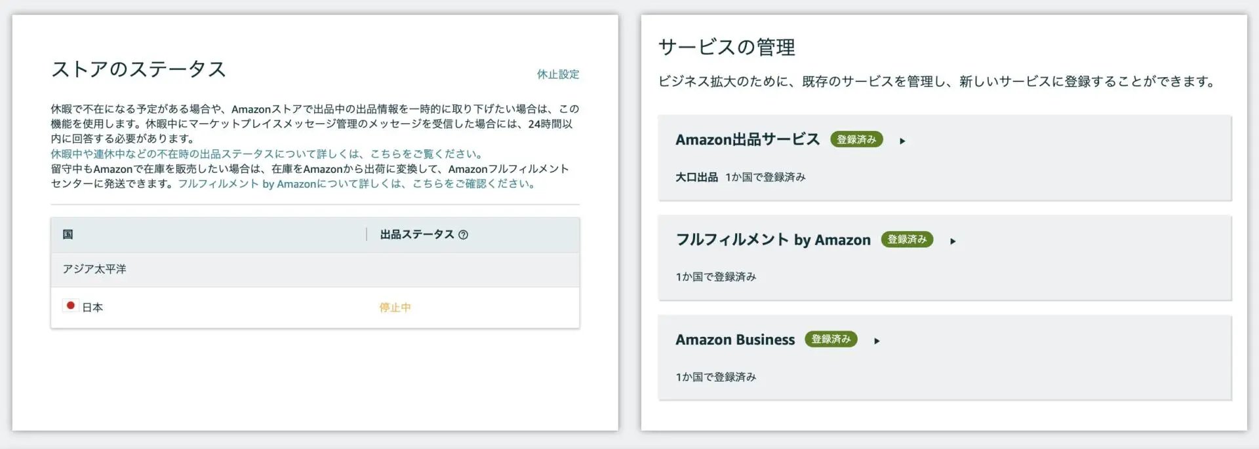
Task: Expand the フルフィルメント by Amazon section
Action: [x=953, y=240]
